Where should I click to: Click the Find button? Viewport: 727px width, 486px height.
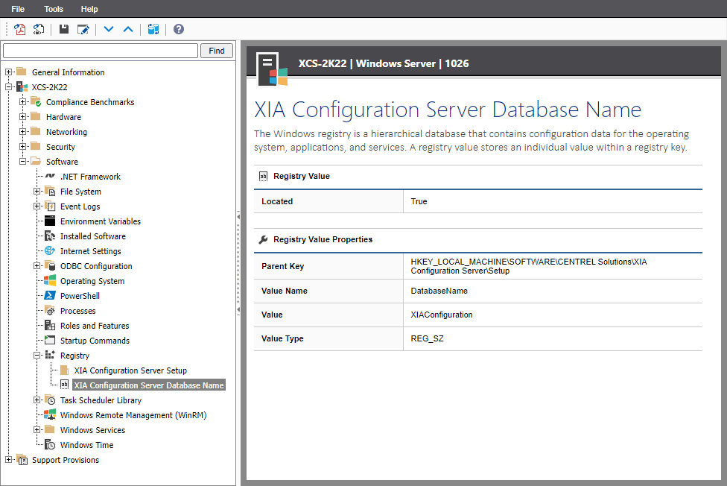[x=217, y=51]
